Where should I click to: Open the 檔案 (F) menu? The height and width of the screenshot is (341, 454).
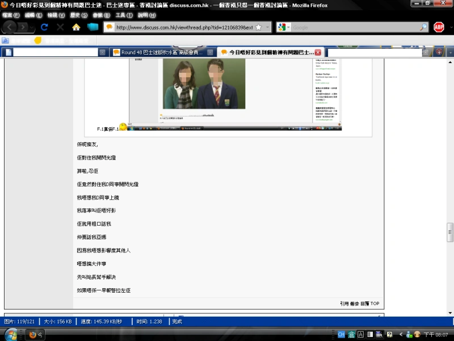[11, 15]
